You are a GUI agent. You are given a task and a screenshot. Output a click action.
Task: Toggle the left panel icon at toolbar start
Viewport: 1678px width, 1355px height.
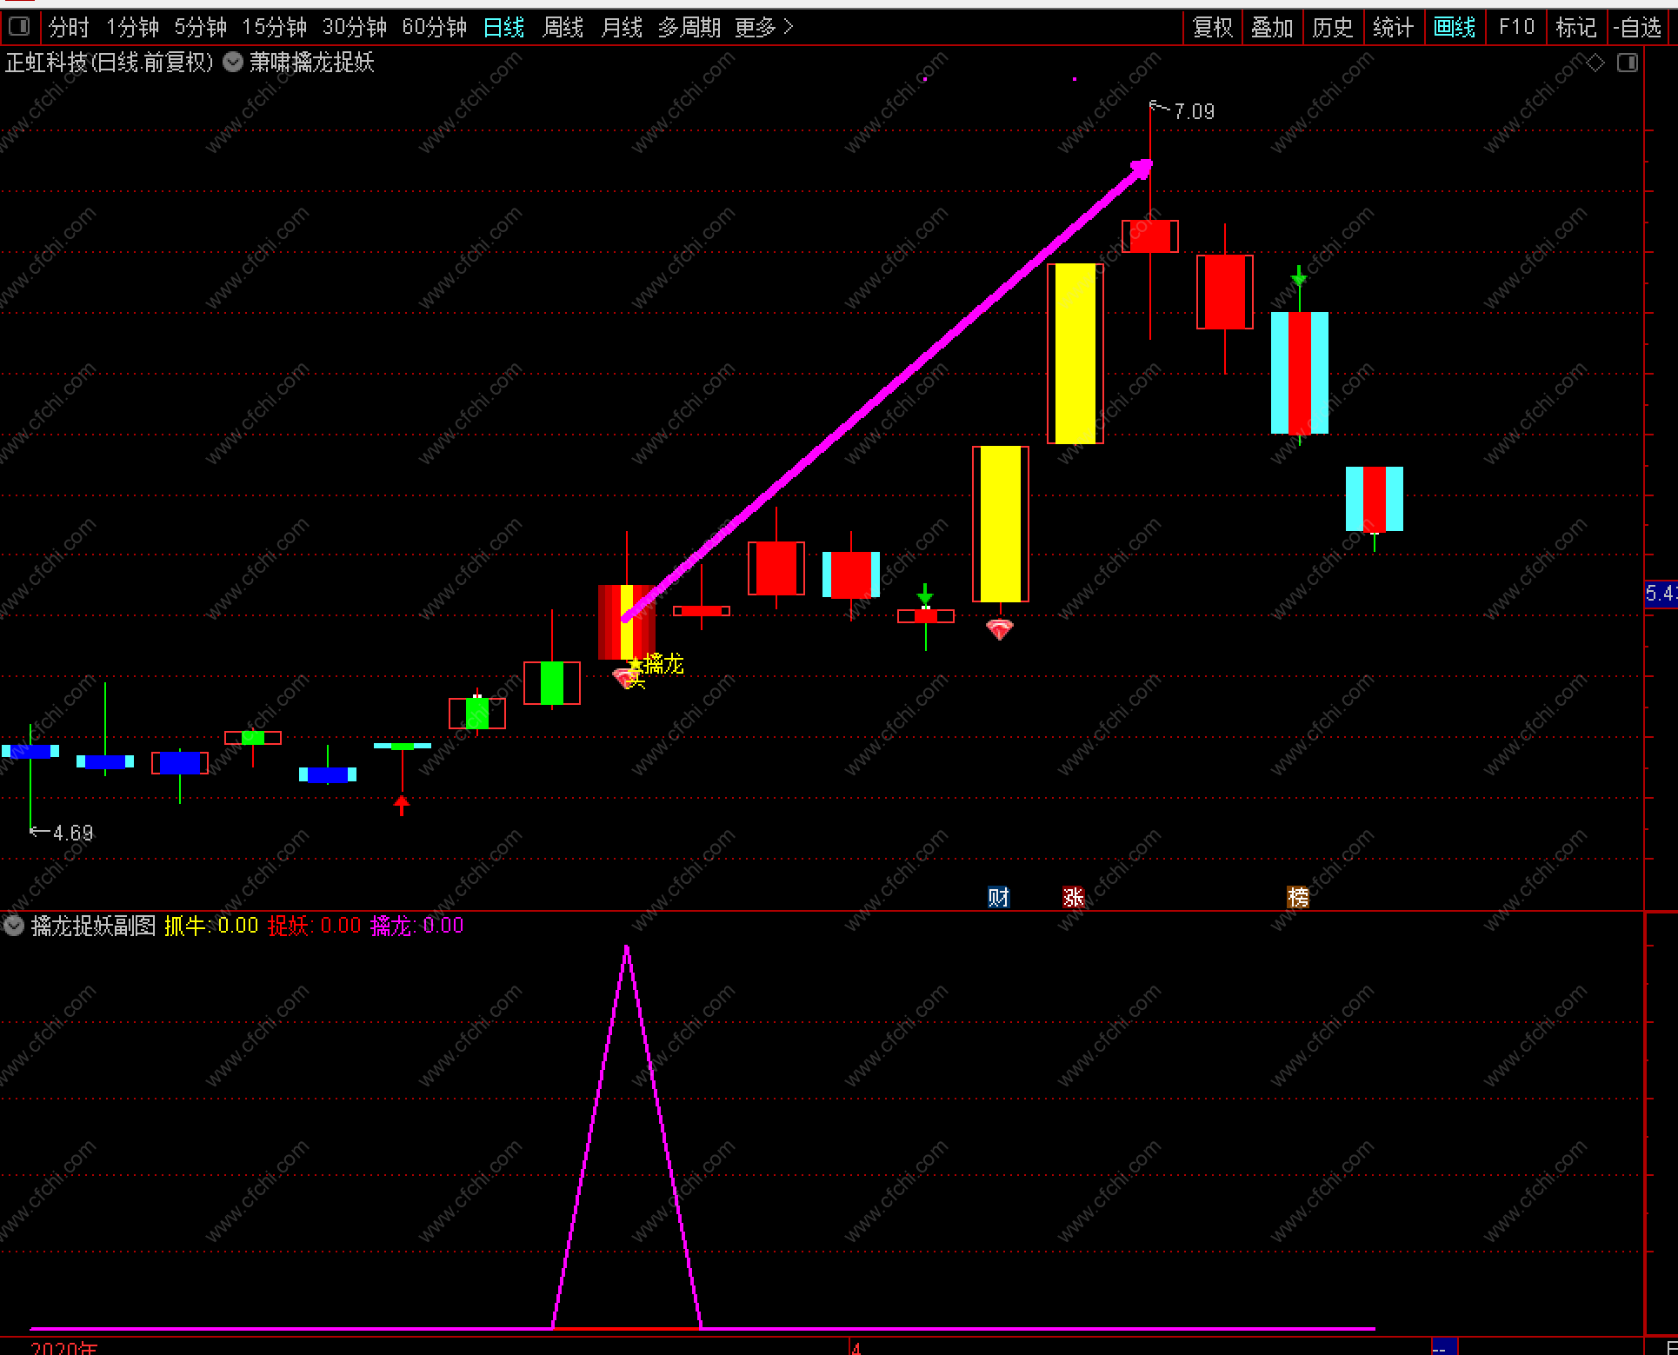pos(19,27)
